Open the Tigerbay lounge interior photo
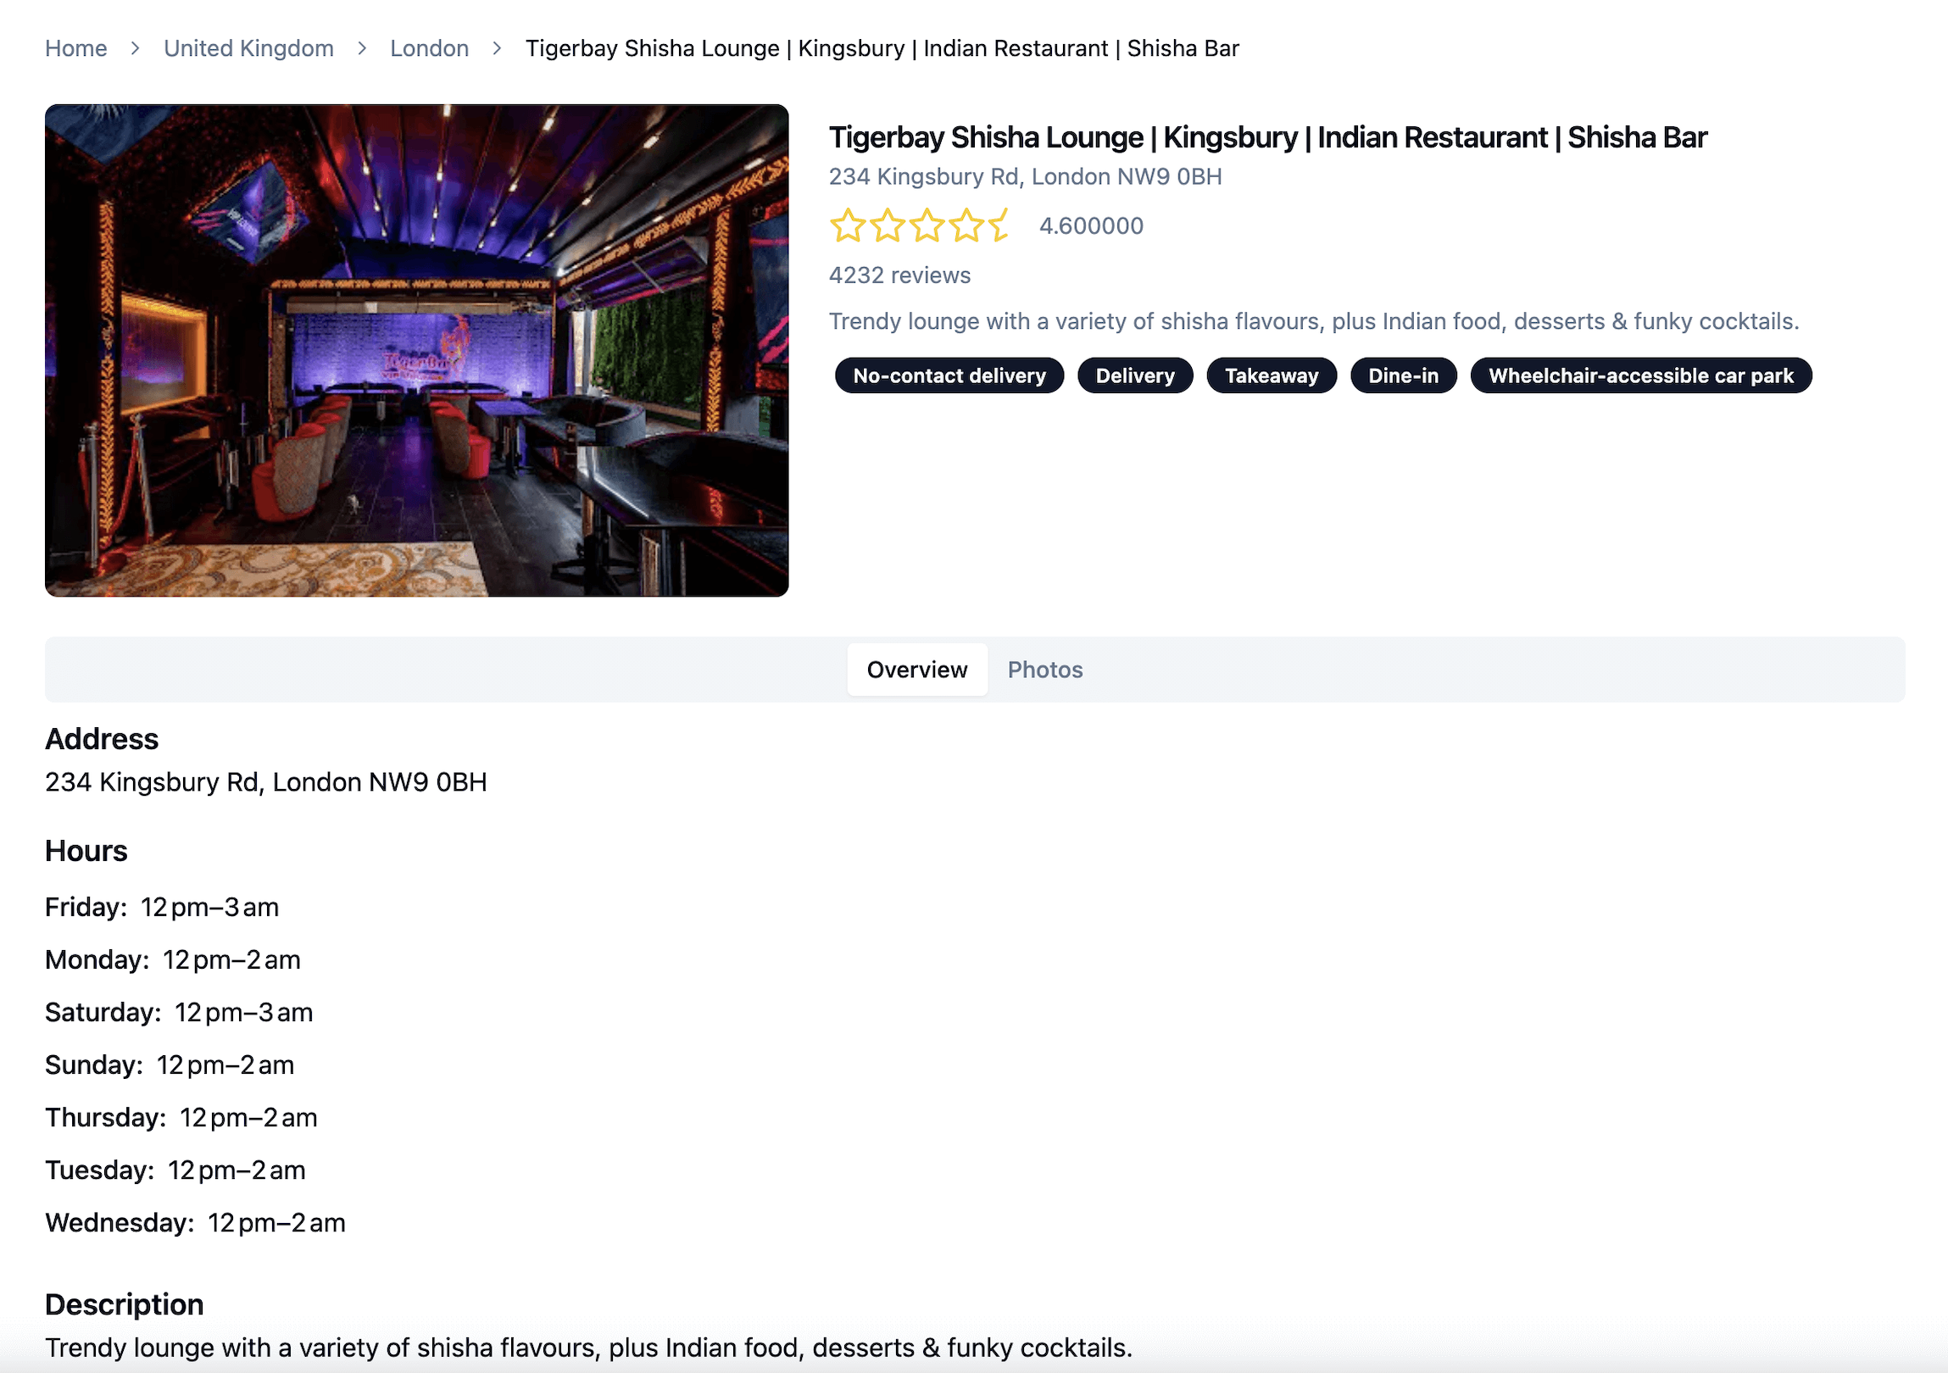 (416, 350)
